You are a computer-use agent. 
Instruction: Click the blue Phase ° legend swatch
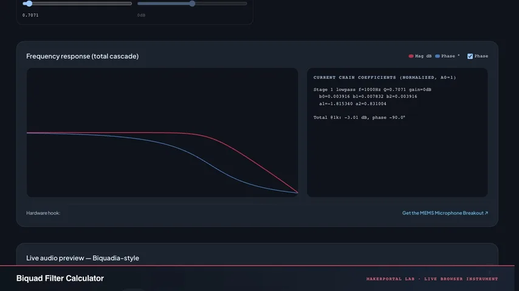437,56
